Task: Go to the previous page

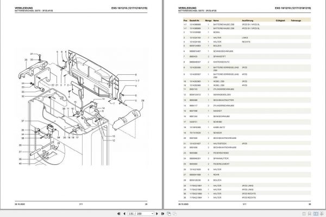Action: click(124, 214)
